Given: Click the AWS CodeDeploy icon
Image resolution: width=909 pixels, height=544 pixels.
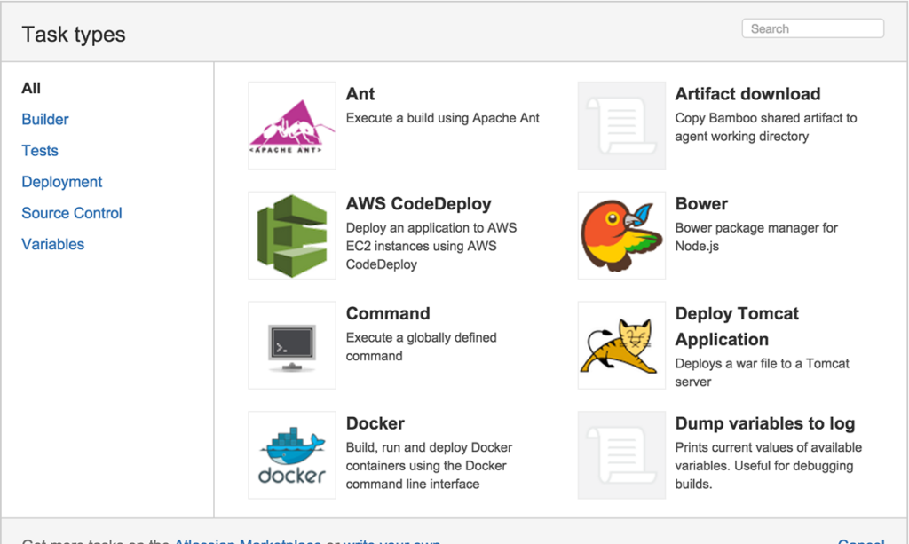Looking at the screenshot, I should coord(291,234).
